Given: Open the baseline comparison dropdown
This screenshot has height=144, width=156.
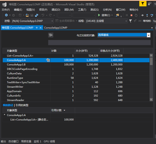Looking at the screenshot, I should (x=149, y=35).
